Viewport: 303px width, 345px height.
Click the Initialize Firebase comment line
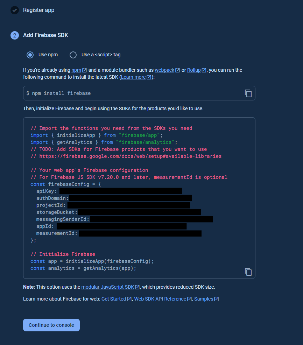[63, 254]
